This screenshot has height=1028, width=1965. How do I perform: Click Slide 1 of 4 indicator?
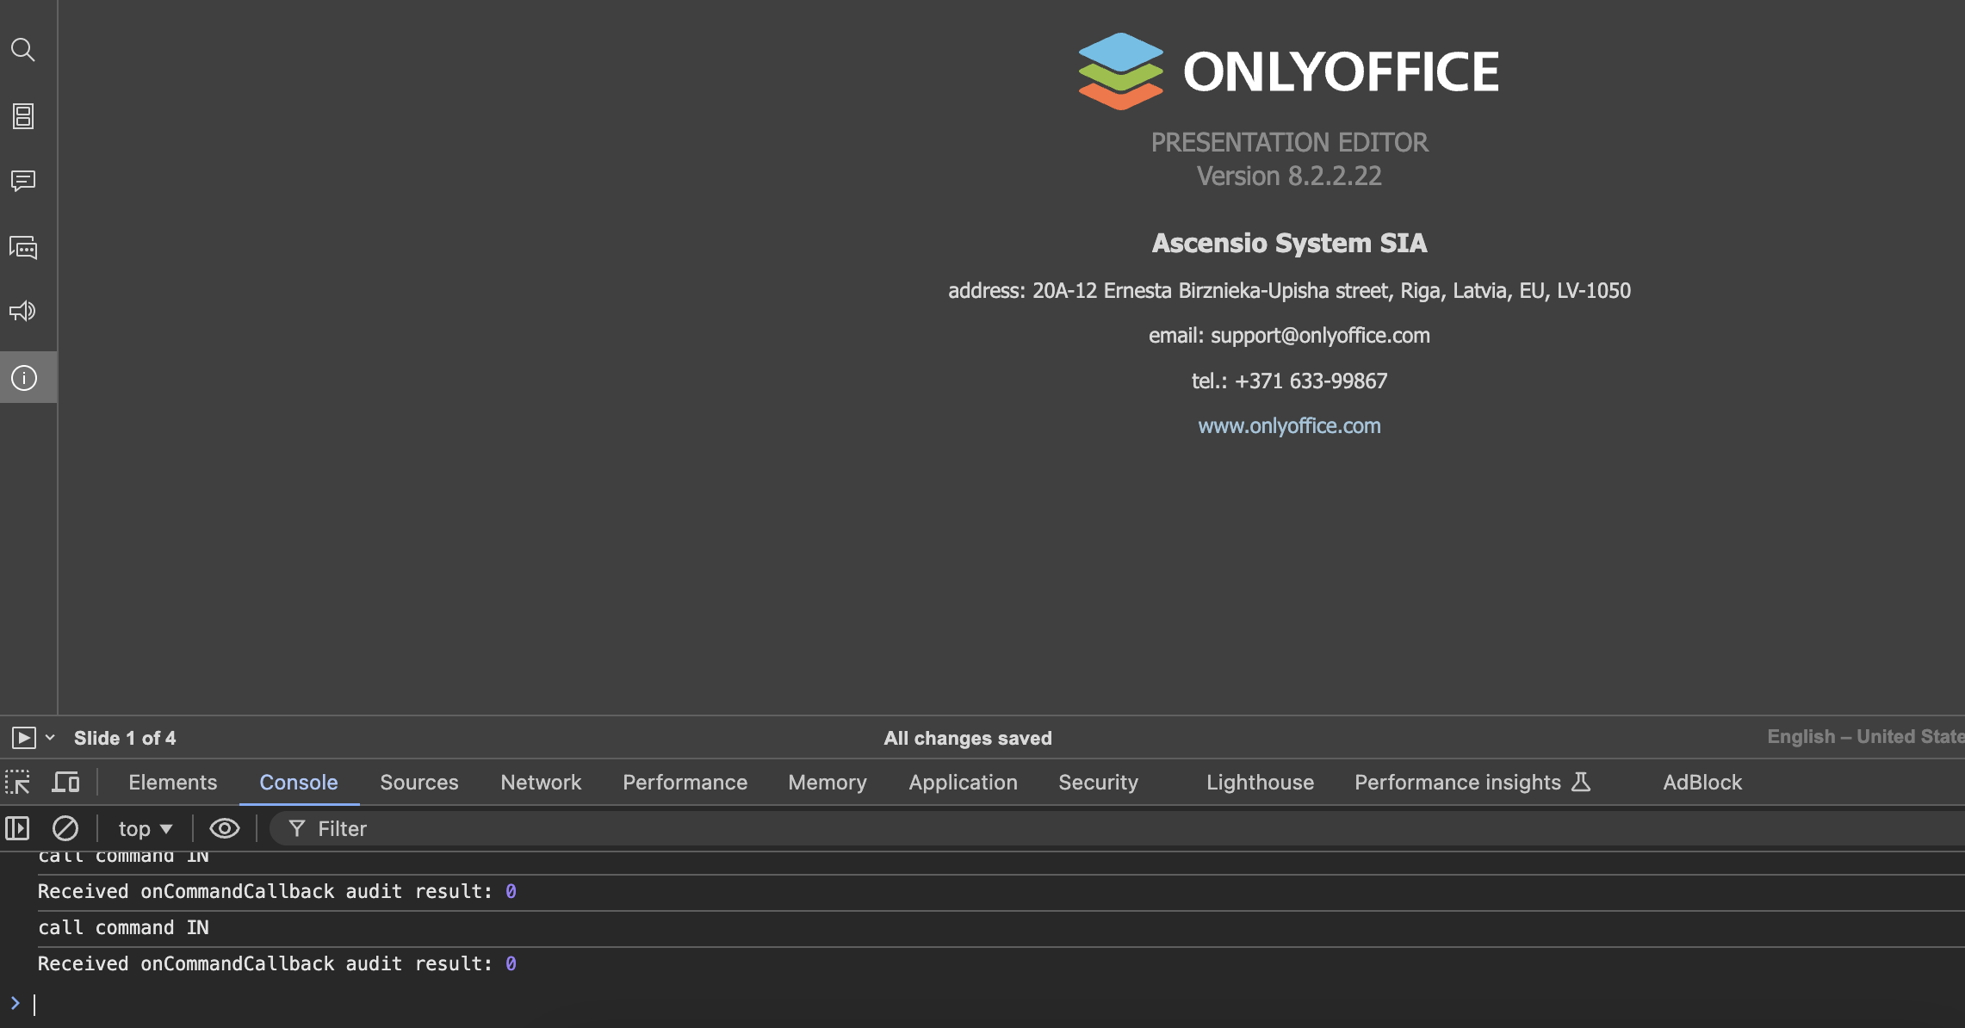[125, 738]
